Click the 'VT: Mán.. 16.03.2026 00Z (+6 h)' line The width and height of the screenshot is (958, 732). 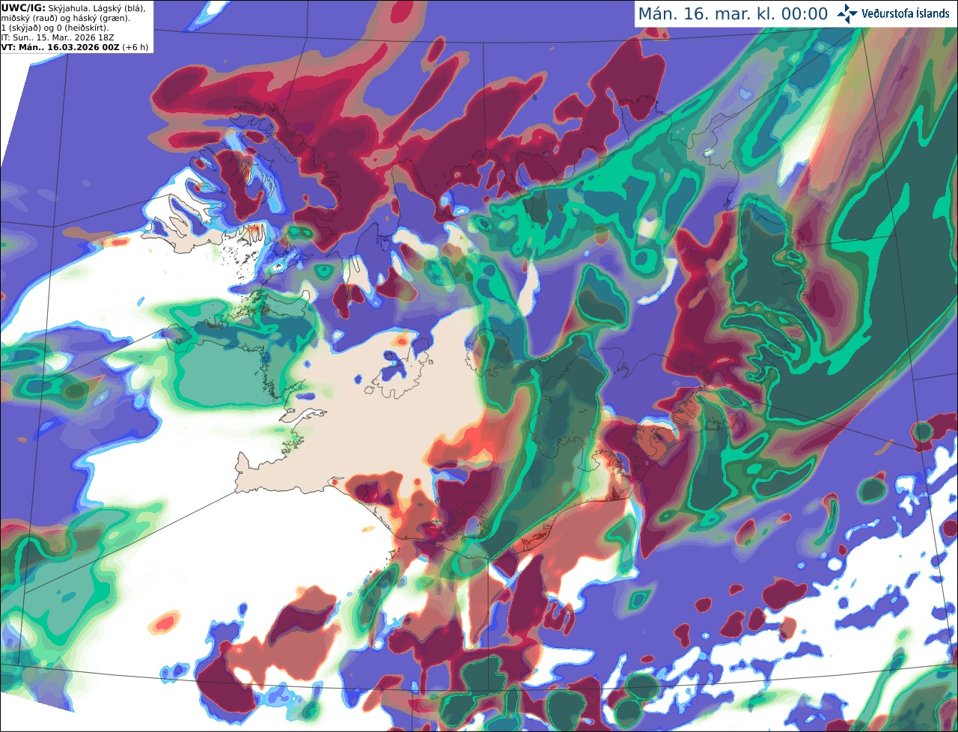click(75, 47)
